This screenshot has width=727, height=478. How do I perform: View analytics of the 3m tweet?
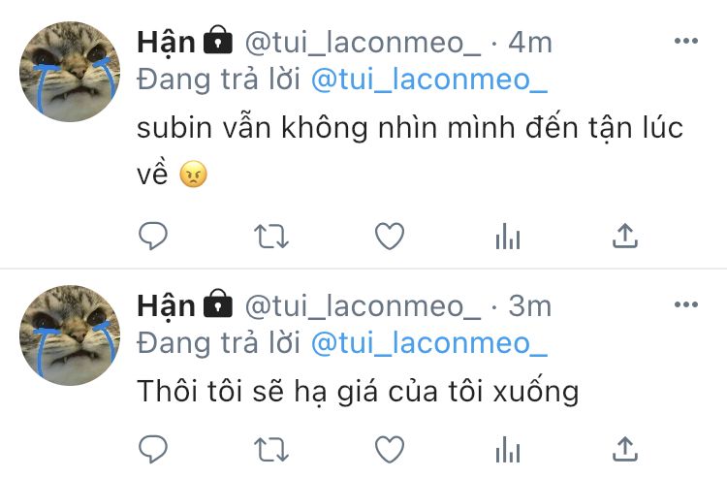coord(508,449)
